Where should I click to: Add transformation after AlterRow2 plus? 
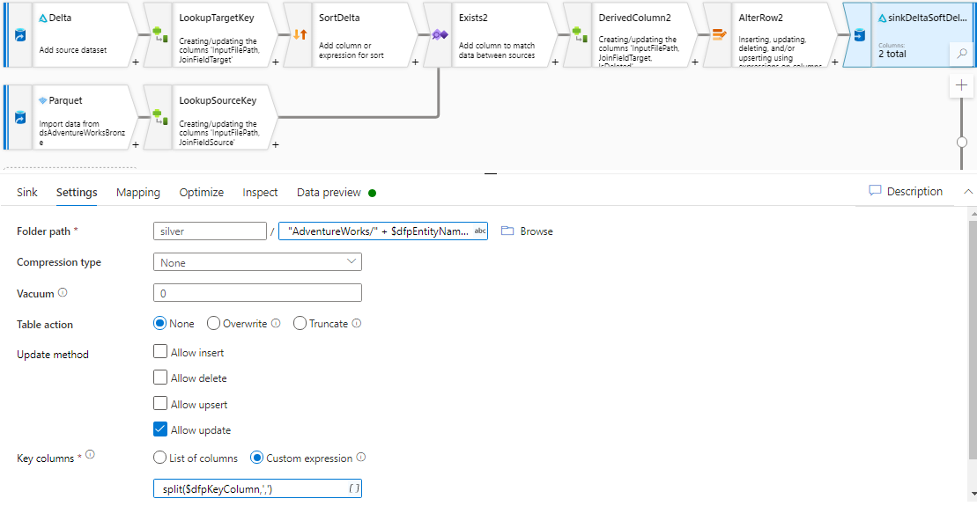(x=835, y=62)
